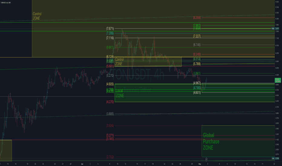The width and height of the screenshot is (282, 166).
Task: Click the white (4.601) level label
Action: pyautogui.click(x=197, y=93)
